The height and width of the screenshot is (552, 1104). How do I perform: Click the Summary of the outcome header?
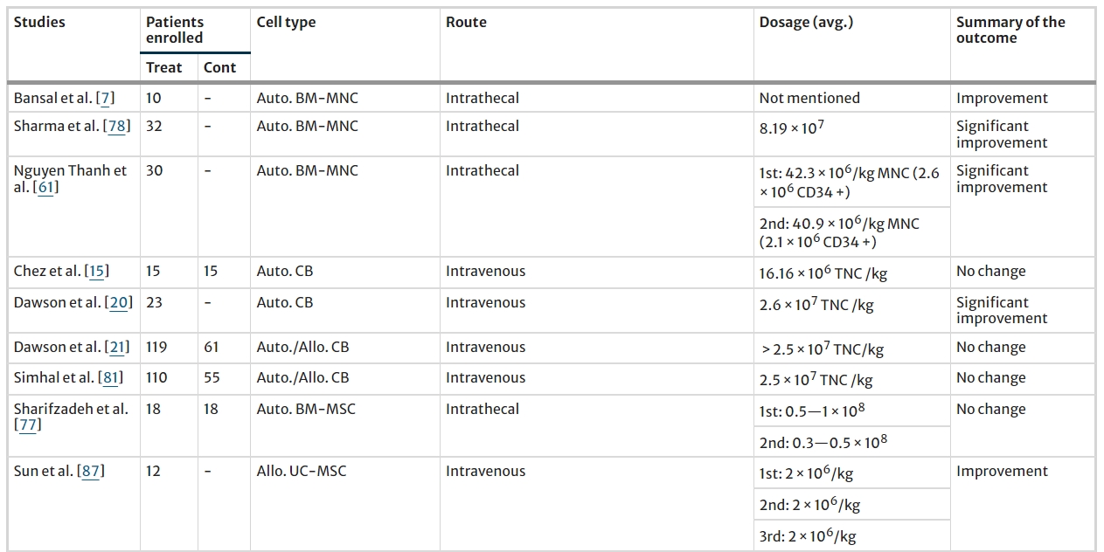(1010, 30)
